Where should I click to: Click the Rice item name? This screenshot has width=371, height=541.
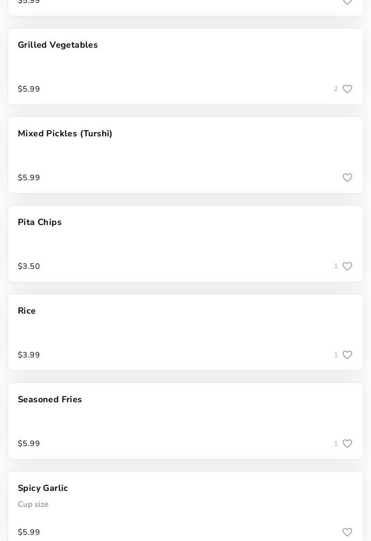click(x=27, y=311)
